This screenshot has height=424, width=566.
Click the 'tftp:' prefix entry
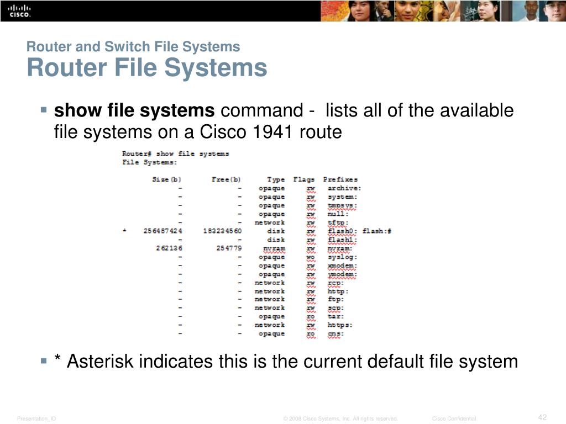click(x=338, y=223)
